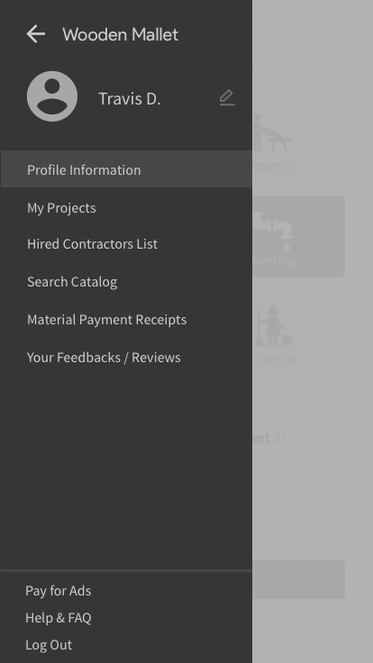Select the dimmed Cleaning category icon
373x663 pixels.
click(x=275, y=326)
